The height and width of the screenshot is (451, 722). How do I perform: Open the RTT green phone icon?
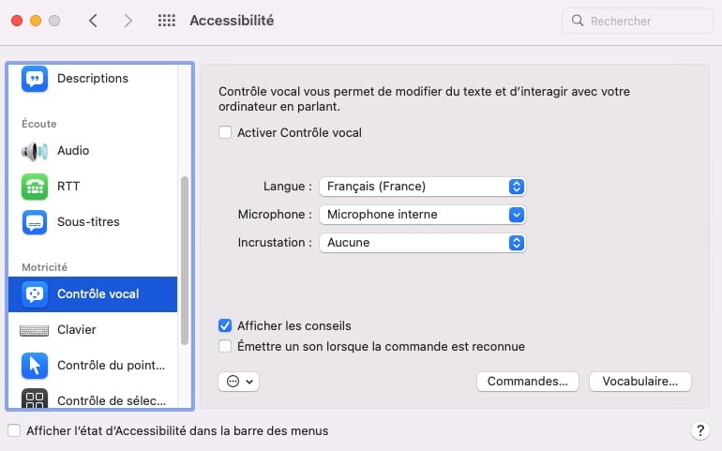(x=35, y=187)
